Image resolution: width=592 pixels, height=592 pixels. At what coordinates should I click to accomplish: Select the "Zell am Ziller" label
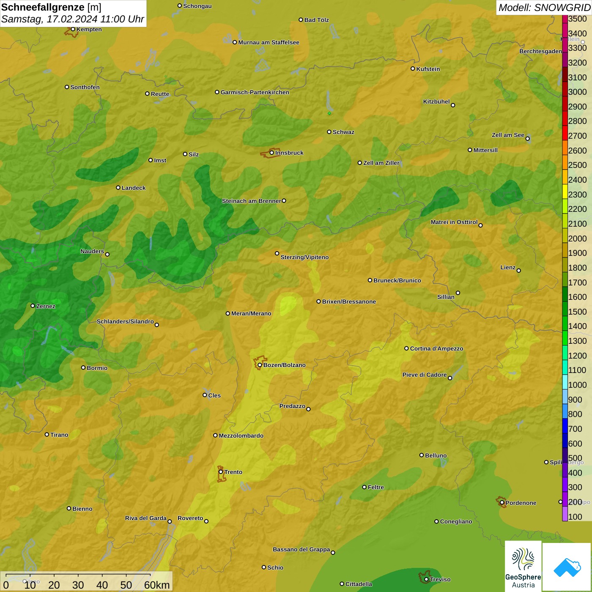click(381, 163)
